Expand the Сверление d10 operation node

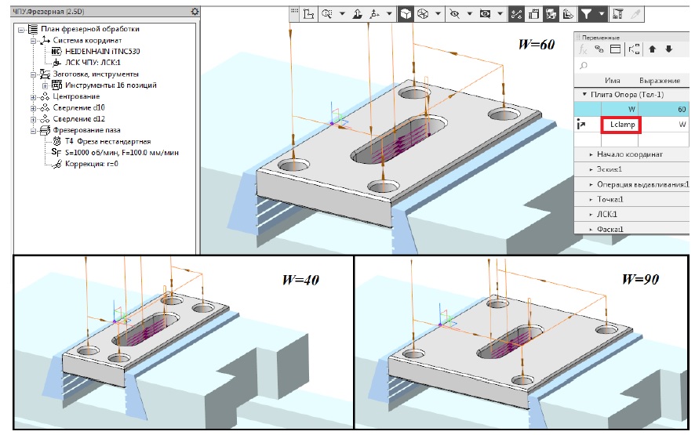click(33, 107)
